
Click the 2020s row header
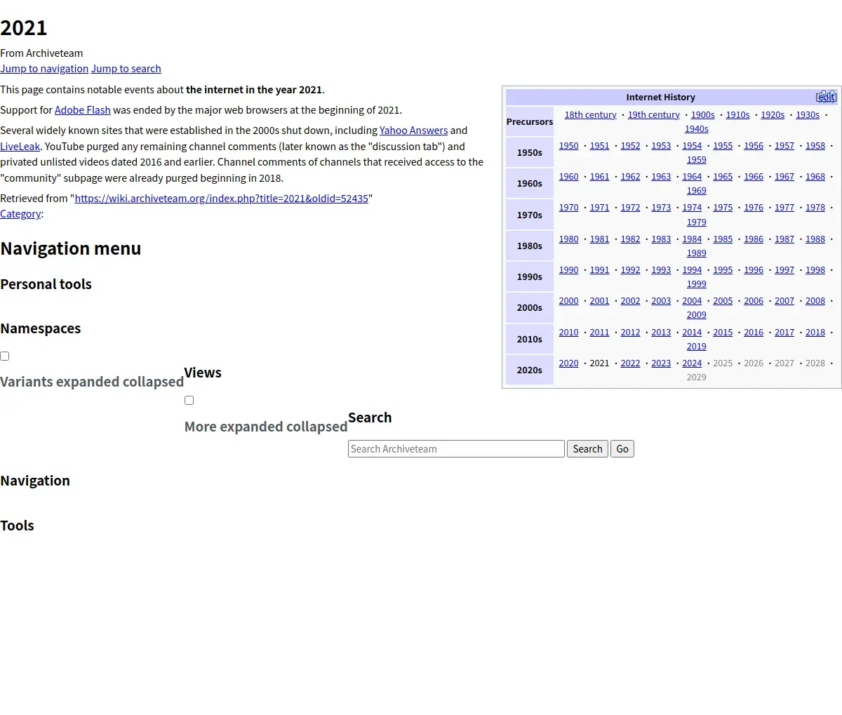[530, 370]
